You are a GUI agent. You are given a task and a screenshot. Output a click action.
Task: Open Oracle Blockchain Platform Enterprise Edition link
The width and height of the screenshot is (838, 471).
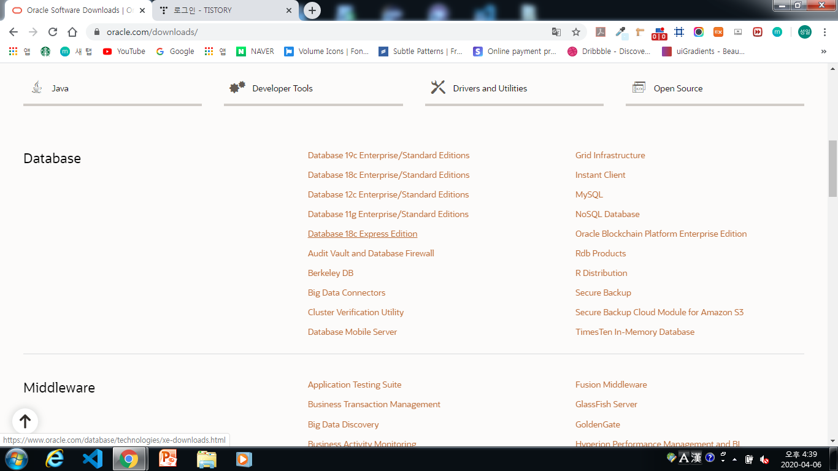661,234
